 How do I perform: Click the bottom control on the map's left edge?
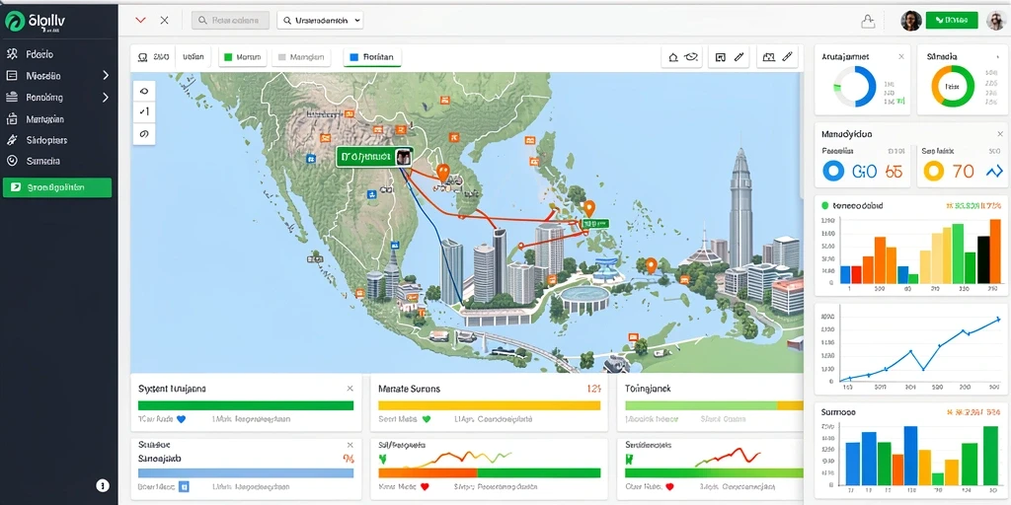tap(144, 133)
